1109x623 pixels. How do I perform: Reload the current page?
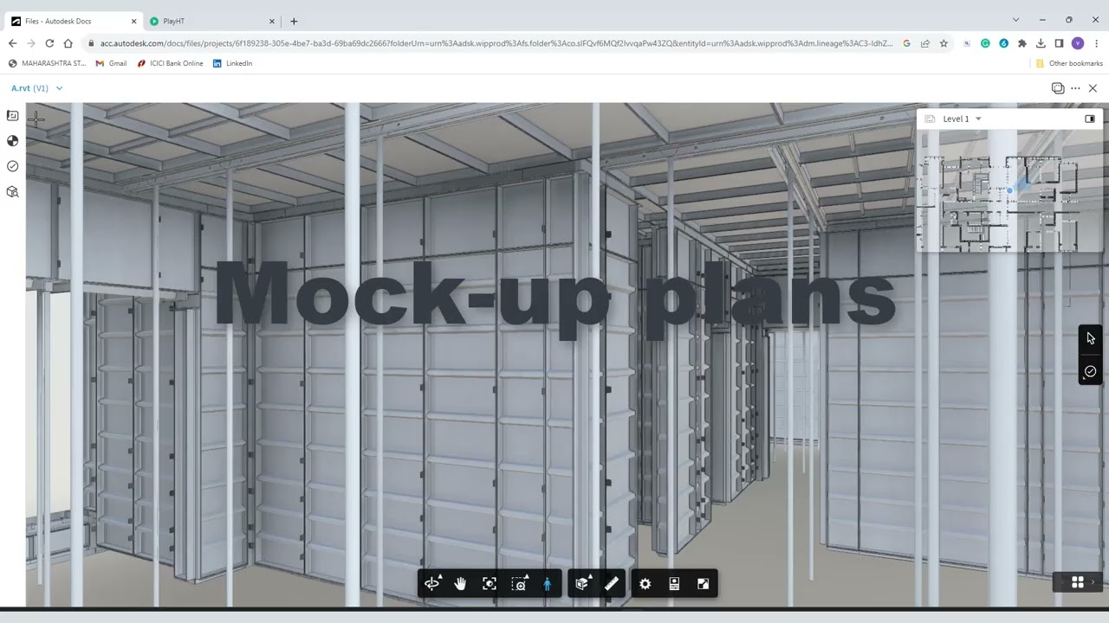[49, 43]
